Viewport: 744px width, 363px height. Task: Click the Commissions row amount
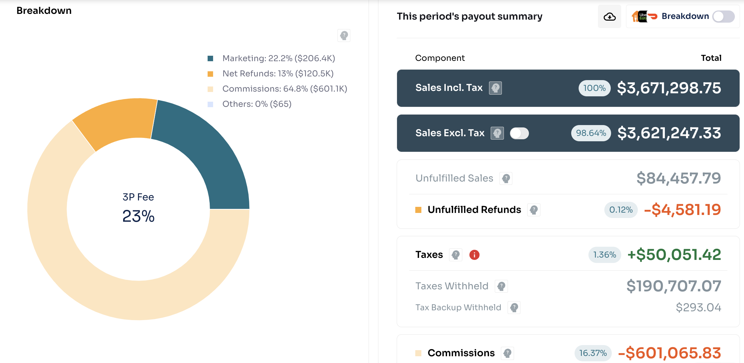coord(669,353)
